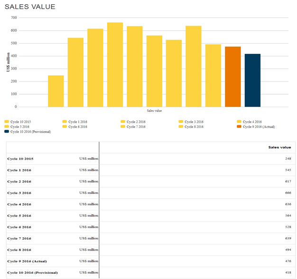This screenshot has height=279, width=297.
Task: Click 'Cycle 10 2016 (Provisional)' table row label
Action: pos(33,272)
